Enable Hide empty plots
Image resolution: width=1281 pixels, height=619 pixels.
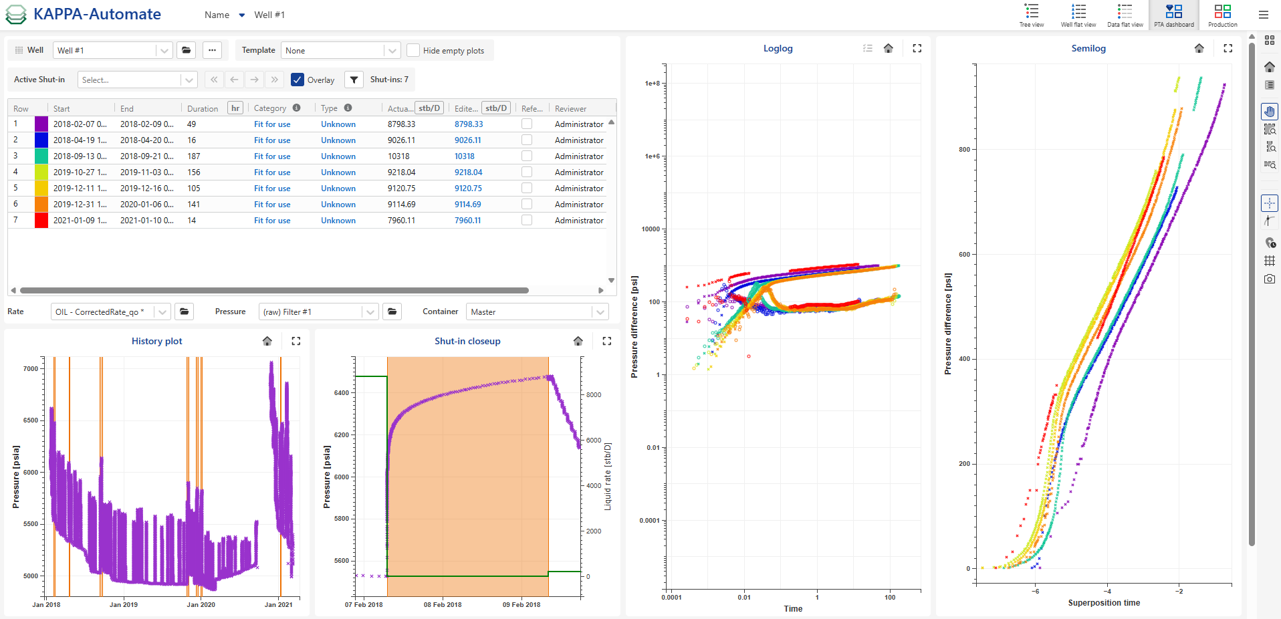coord(413,49)
